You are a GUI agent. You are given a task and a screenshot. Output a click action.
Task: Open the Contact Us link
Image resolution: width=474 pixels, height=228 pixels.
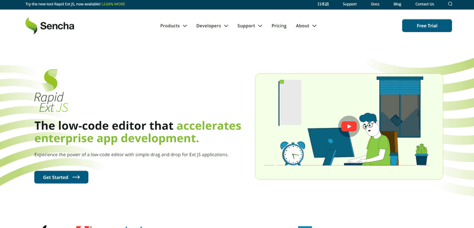[425, 4]
